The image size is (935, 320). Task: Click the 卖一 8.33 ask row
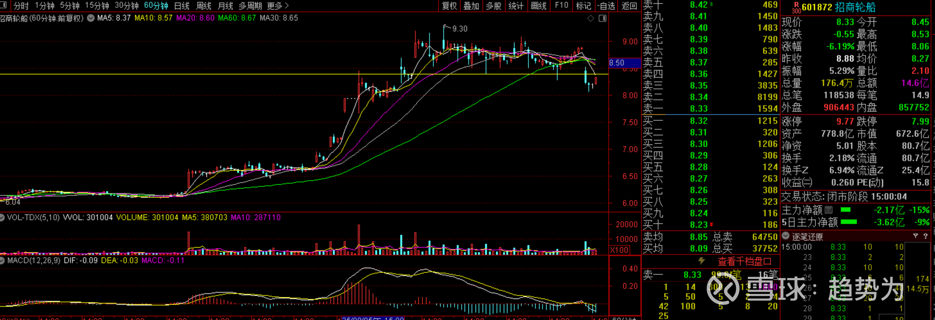coord(710,109)
